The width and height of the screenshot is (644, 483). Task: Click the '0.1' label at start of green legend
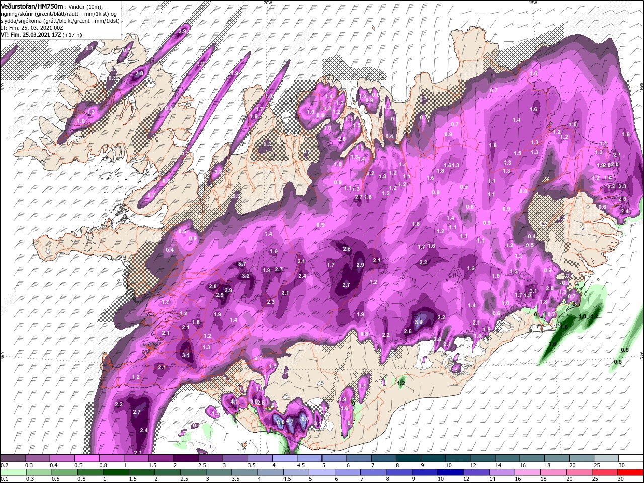tap(4, 479)
